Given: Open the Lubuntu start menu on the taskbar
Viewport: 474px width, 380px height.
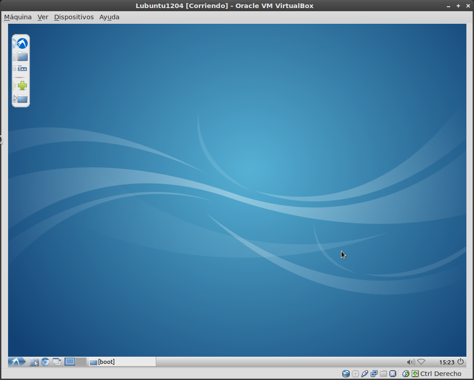Looking at the screenshot, I should [17, 362].
